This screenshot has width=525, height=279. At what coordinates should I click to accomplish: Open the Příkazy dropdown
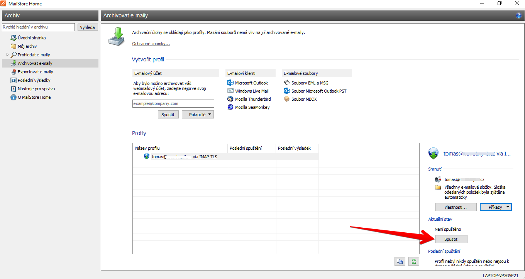tap(496, 207)
